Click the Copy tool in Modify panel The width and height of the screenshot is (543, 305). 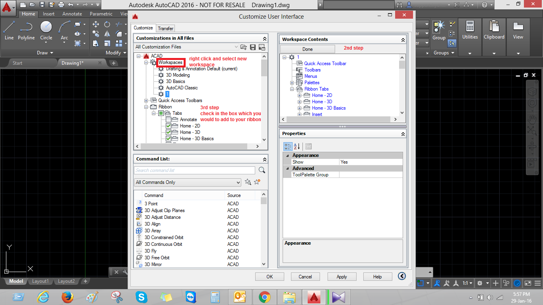[x=96, y=34]
